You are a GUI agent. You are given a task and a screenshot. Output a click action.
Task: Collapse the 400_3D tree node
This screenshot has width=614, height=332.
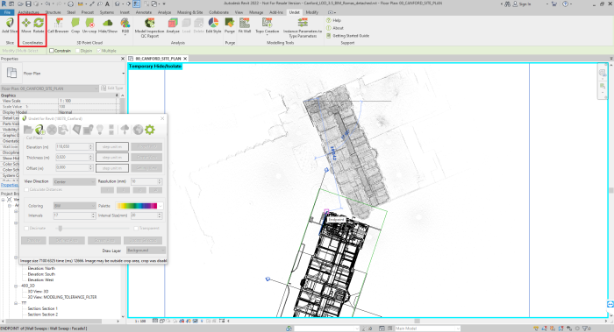[x=16, y=286]
